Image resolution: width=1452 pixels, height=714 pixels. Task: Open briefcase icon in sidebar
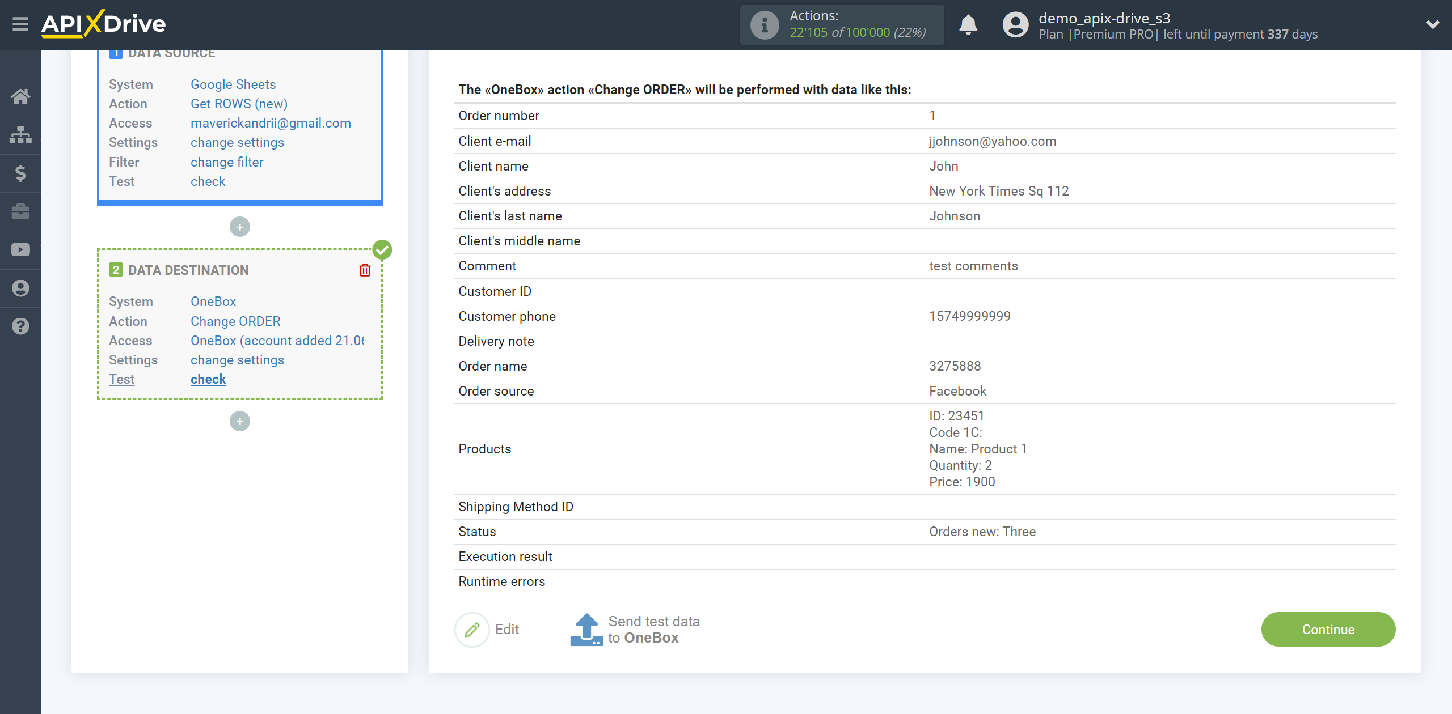pyautogui.click(x=20, y=211)
